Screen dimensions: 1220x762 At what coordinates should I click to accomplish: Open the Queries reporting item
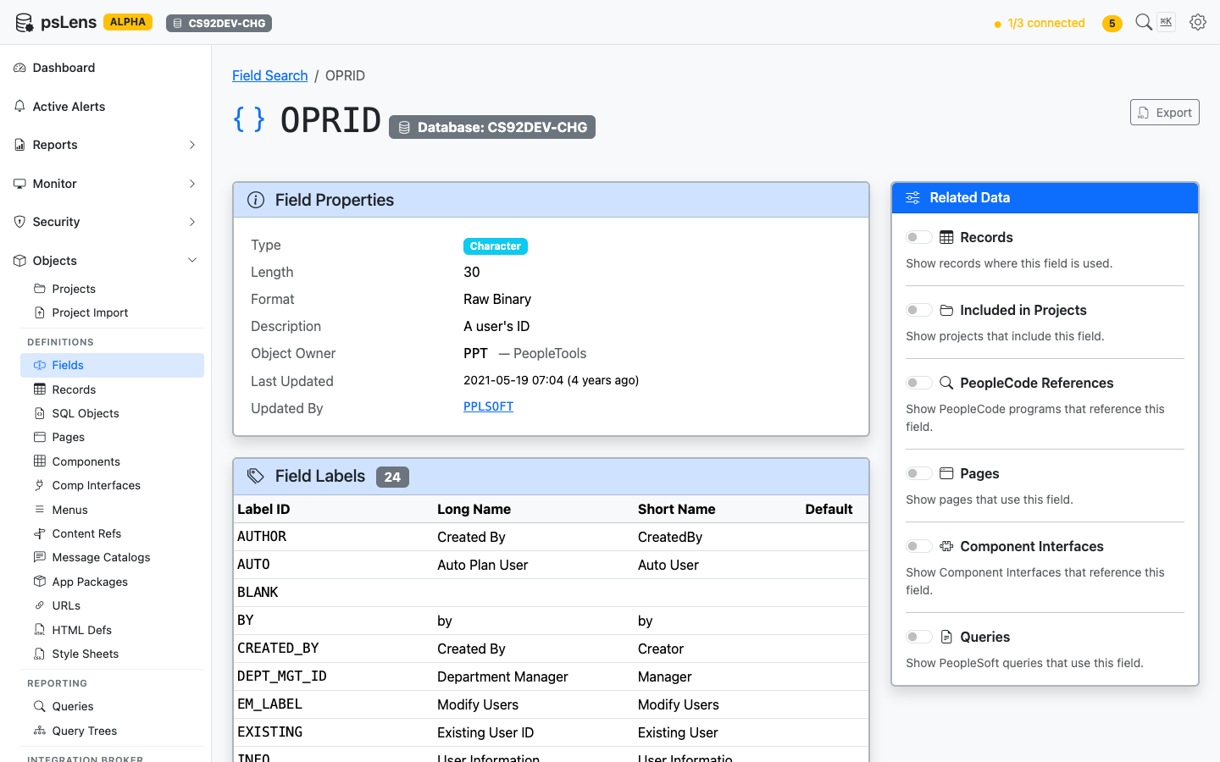pos(112,706)
